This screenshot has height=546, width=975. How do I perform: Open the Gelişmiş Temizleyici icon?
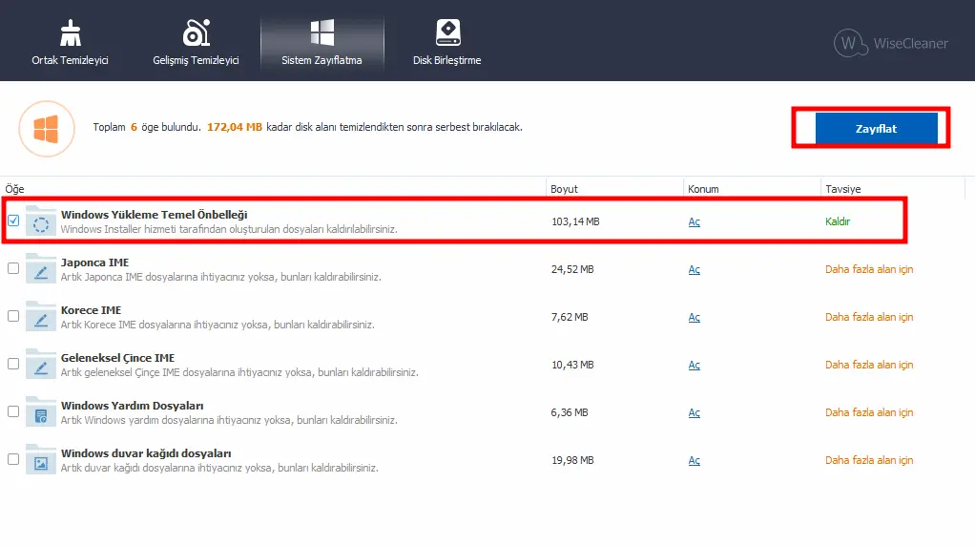196,33
